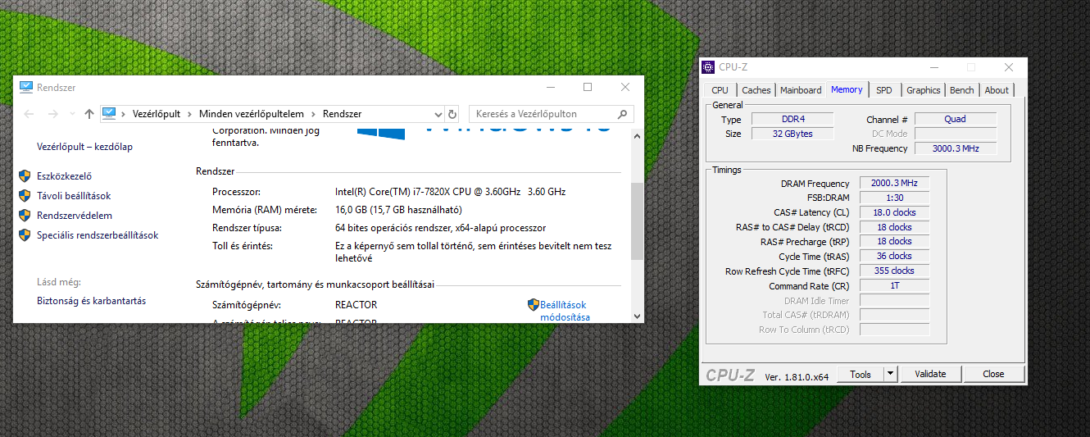Click the DDR4 type field
Viewport: 1090px width, 437px height.
coord(792,119)
